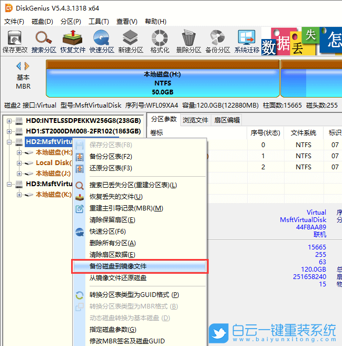The image size is (342, 346).
Task: Select 删除所有分区(A) entry
Action: (x=140, y=243)
